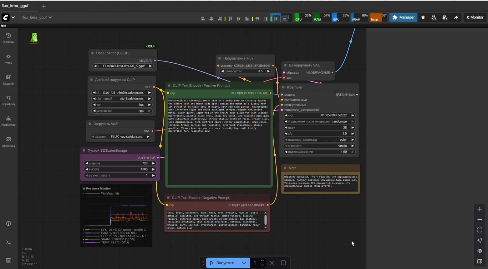Open the NodesMap sidebar panel
Image resolution: width=488 pixels, height=269 pixels.
8,120
